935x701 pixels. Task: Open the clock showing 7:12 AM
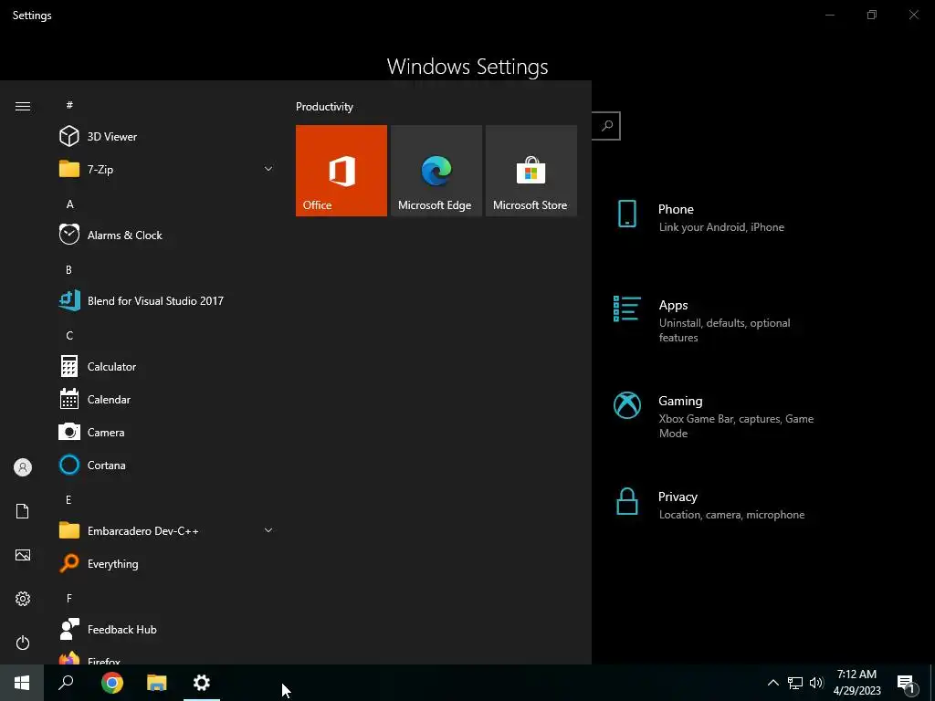[856, 683]
